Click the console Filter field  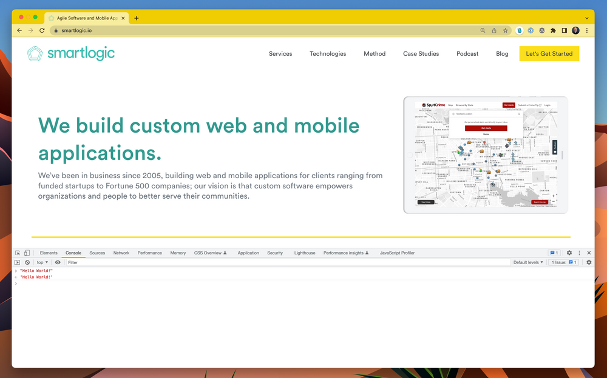(x=288, y=262)
